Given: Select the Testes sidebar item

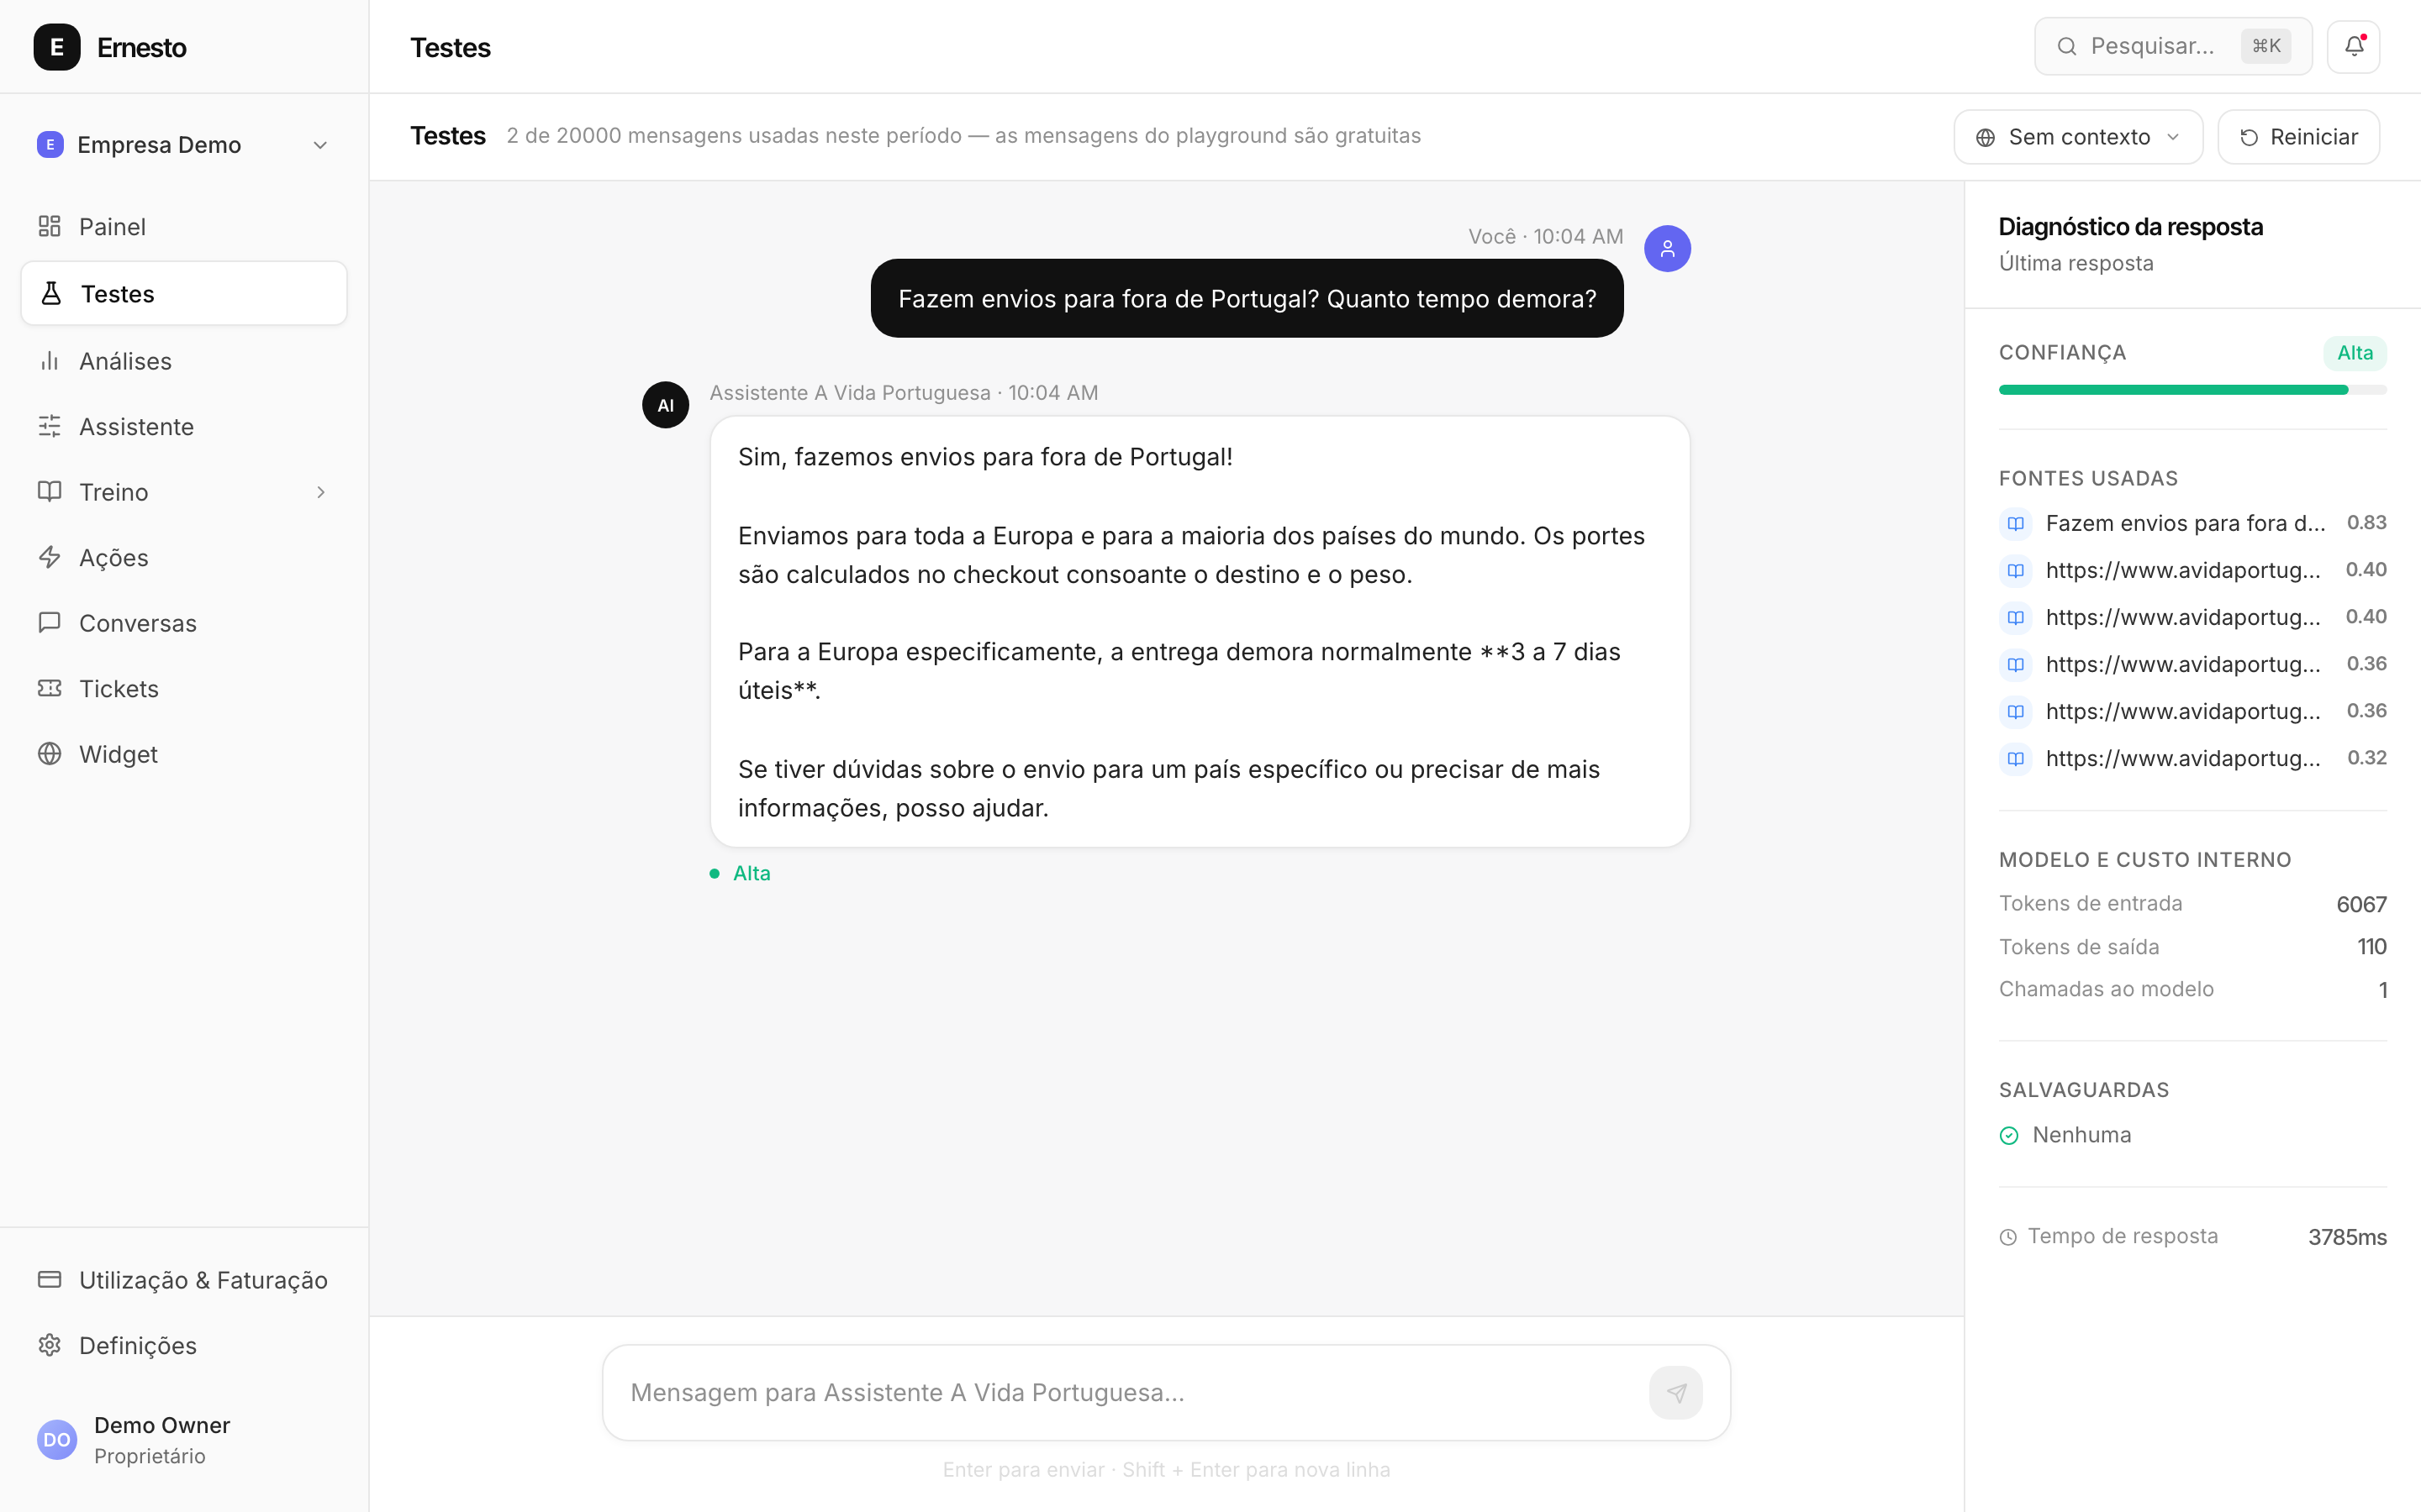Looking at the screenshot, I should 184,293.
